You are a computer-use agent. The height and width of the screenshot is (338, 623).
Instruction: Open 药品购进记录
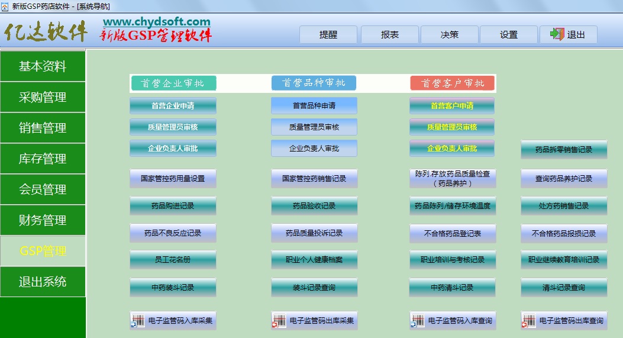pos(173,205)
